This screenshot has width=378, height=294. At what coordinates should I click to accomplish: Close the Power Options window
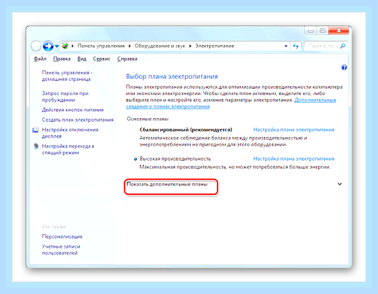point(339,30)
